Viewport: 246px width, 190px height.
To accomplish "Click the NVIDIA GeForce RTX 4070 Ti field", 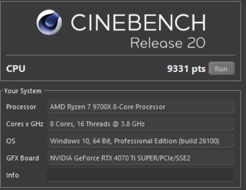I will [141, 158].
